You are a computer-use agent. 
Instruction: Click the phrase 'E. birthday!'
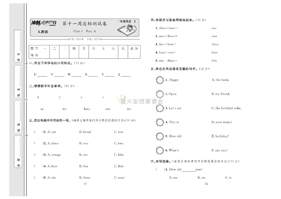pos(220,136)
